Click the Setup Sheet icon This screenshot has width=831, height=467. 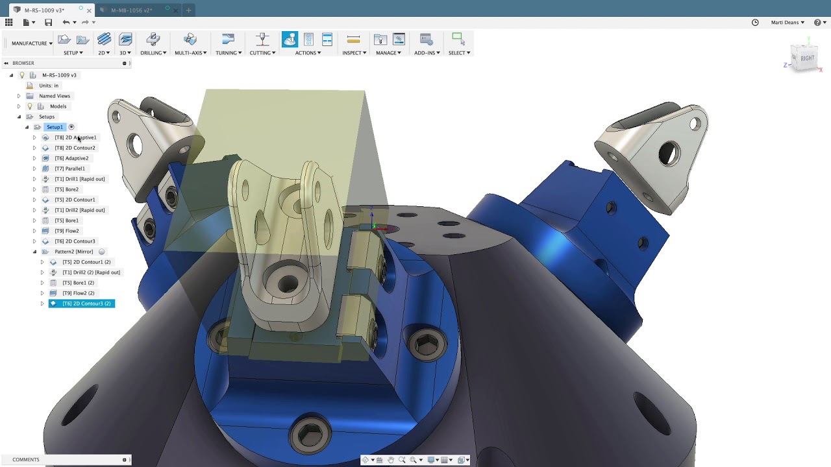(327, 40)
